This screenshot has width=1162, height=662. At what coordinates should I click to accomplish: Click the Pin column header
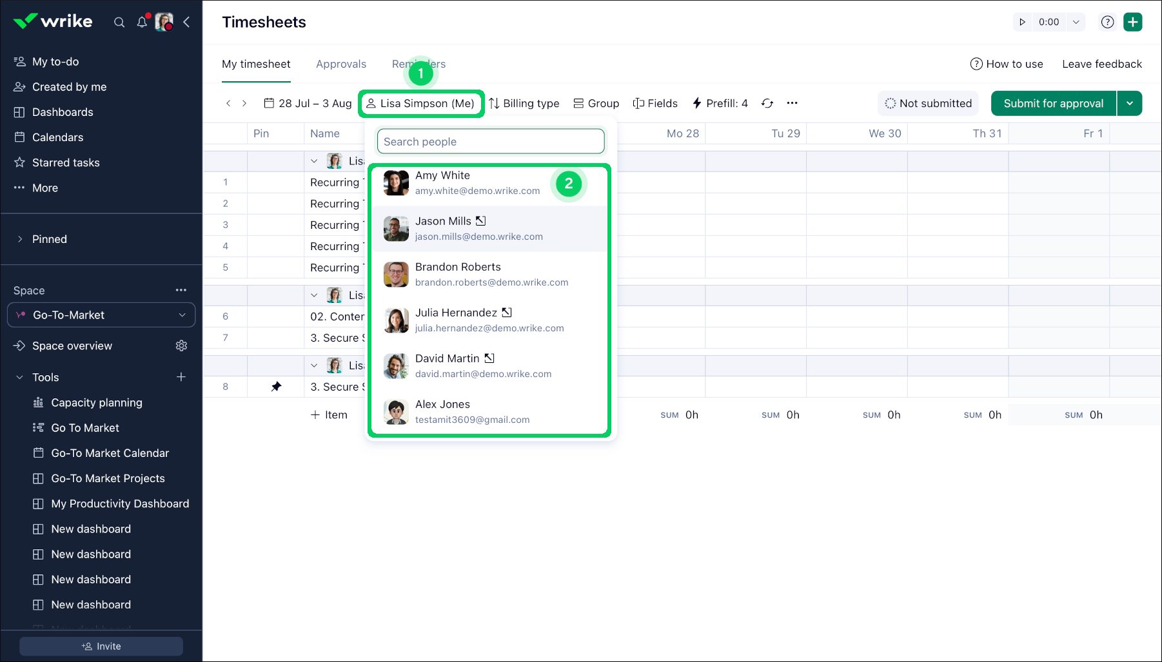261,133
